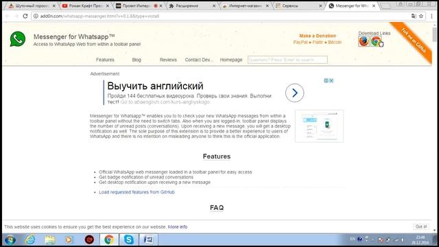Click the ad's blue arrow circle button
Viewport: 439px width, 247px height.
294,93
